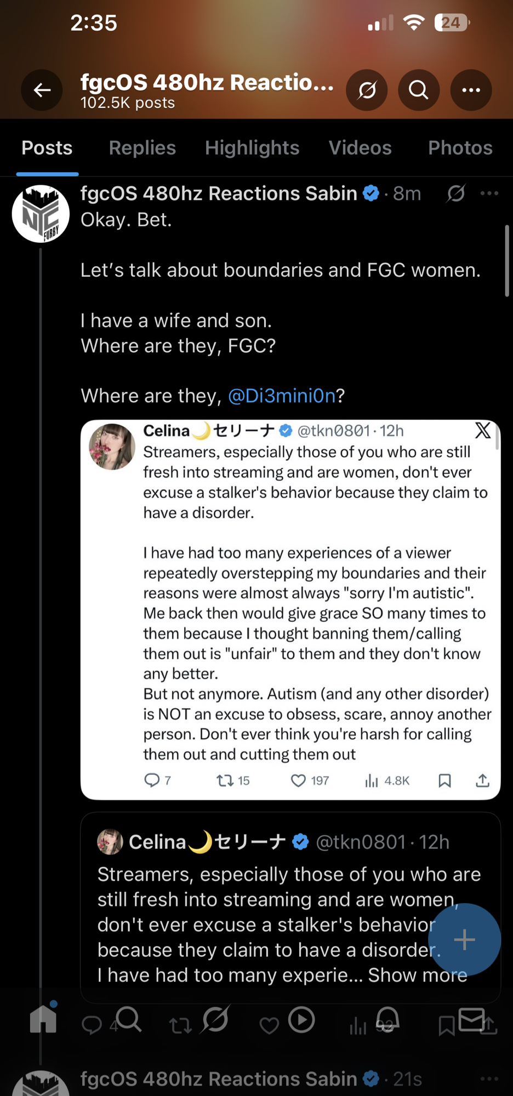Tap the blue compose plus button
This screenshot has width=513, height=1096.
click(x=464, y=939)
